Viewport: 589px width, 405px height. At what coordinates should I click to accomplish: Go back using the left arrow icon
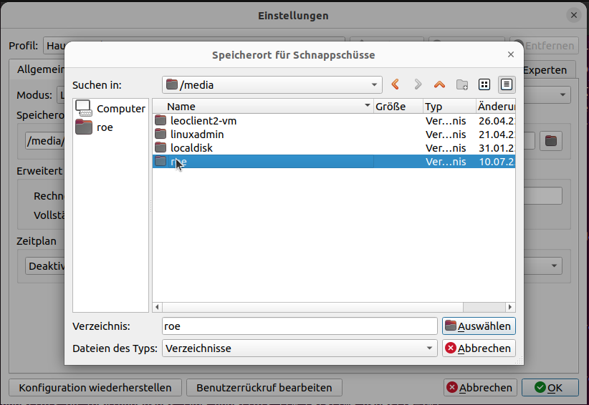[x=396, y=84]
